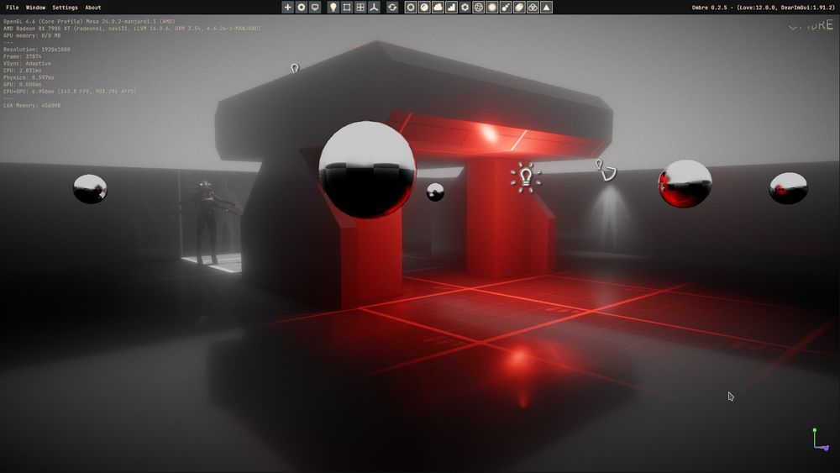Select the small light marker on the roof edge
840x473 pixels.
pos(295,68)
